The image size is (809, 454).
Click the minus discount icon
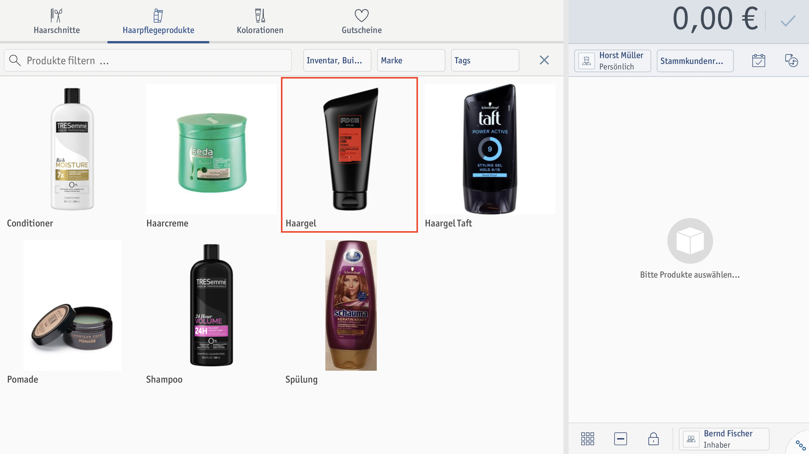(x=620, y=439)
